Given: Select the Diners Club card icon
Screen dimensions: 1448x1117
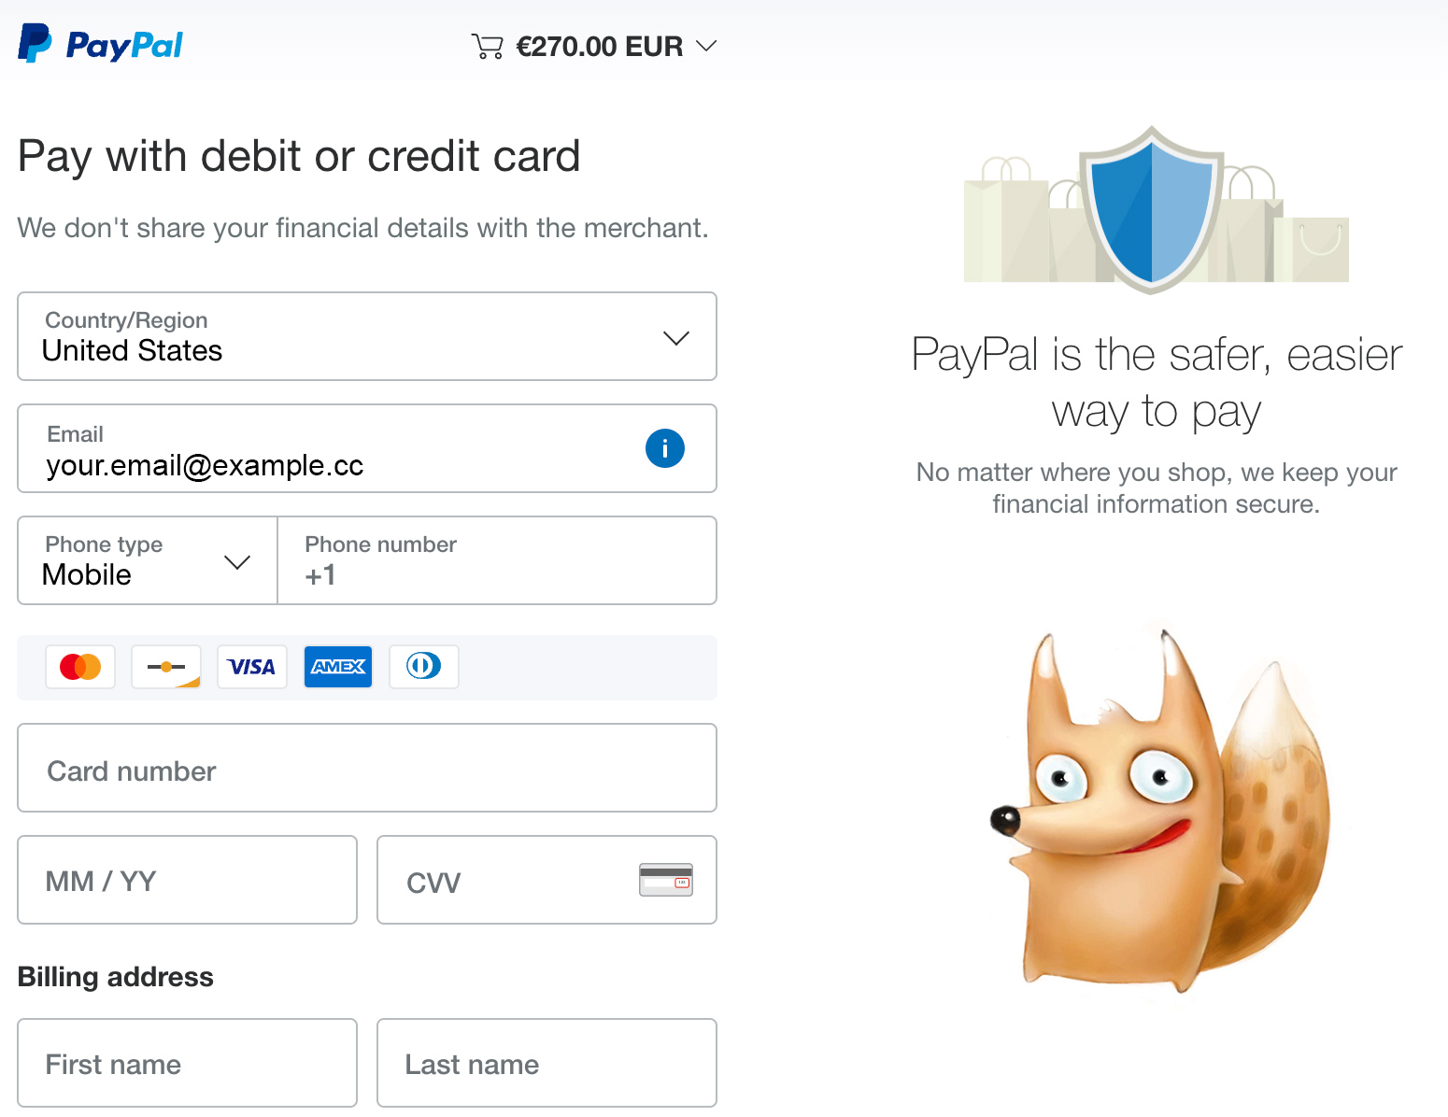Looking at the screenshot, I should (424, 667).
